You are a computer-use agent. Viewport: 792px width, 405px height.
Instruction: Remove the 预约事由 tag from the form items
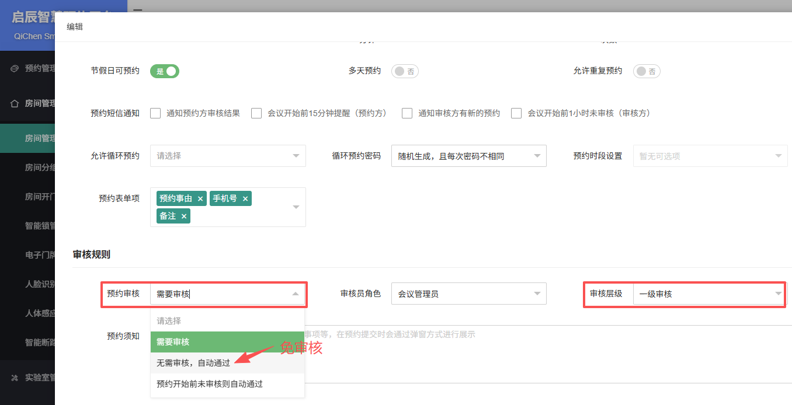tap(200, 199)
